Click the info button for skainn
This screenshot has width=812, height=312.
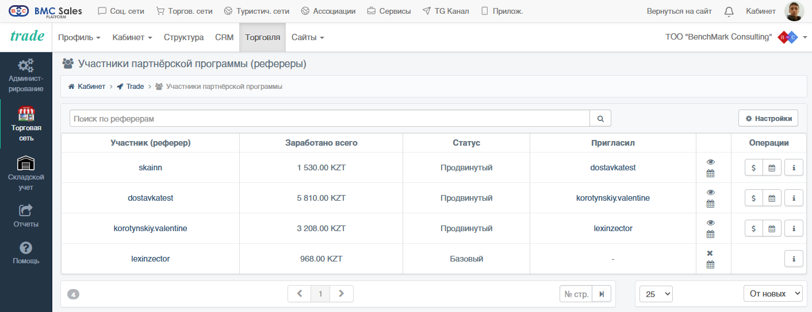click(794, 167)
